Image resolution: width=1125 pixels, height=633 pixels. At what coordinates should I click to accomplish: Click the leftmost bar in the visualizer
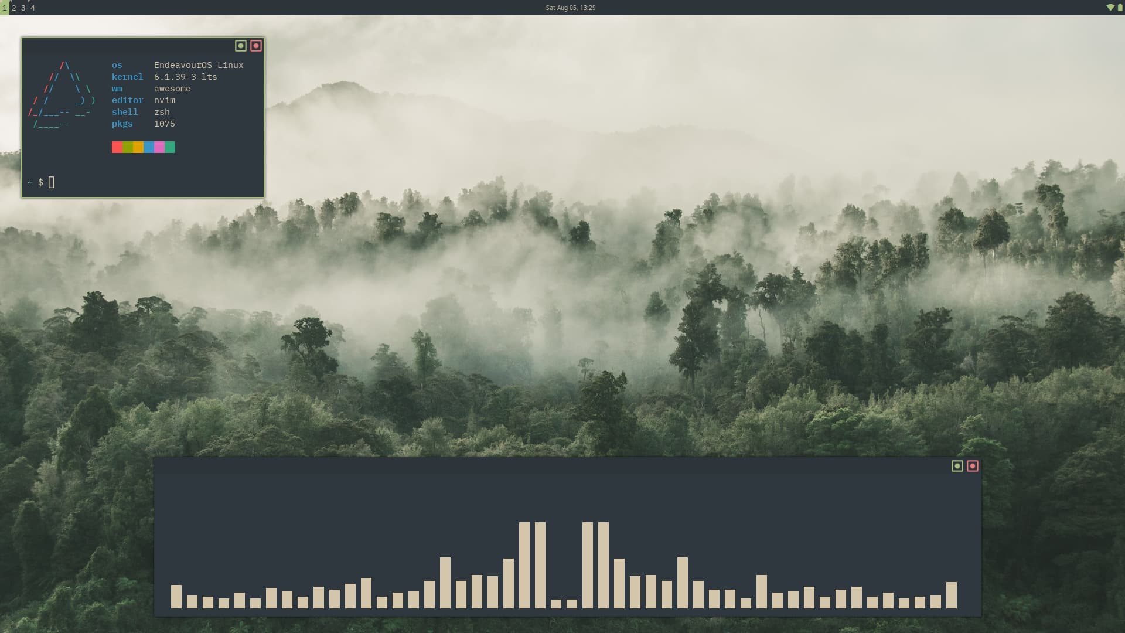pyautogui.click(x=176, y=596)
